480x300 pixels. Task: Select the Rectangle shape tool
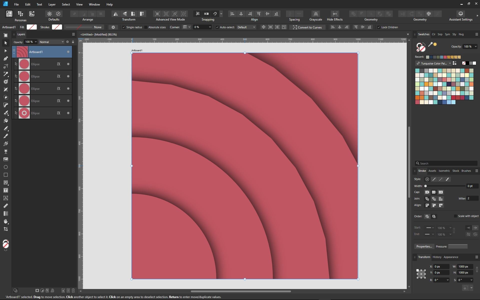click(x=6, y=175)
